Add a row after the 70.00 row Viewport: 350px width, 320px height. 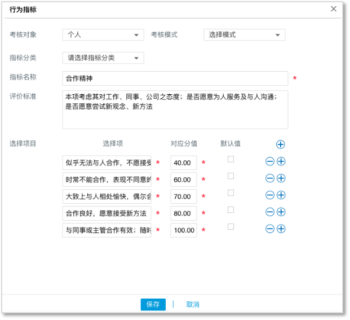[x=281, y=195]
